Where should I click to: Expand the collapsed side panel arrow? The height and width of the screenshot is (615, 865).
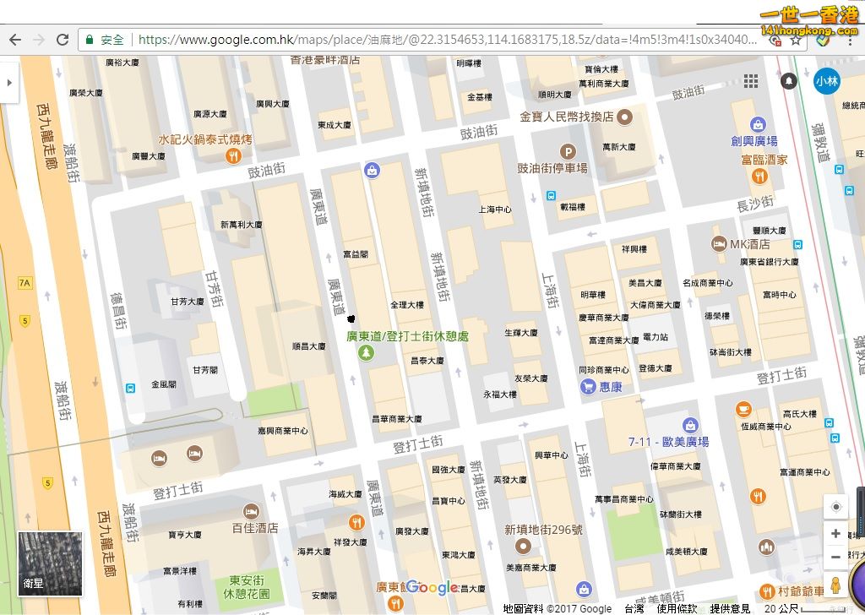pos(8,83)
